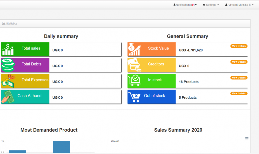Viewport: 259px width, 154px height.
Task: Click the Cash At hand money icon
Action: [x=8, y=97]
